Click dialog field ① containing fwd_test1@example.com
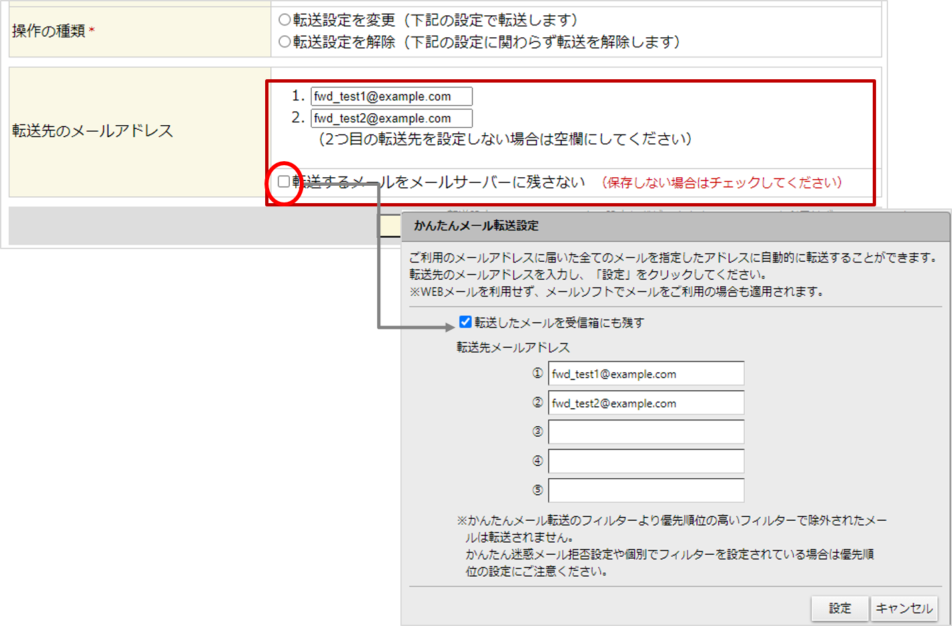This screenshot has height=626, width=952. pyautogui.click(x=646, y=374)
